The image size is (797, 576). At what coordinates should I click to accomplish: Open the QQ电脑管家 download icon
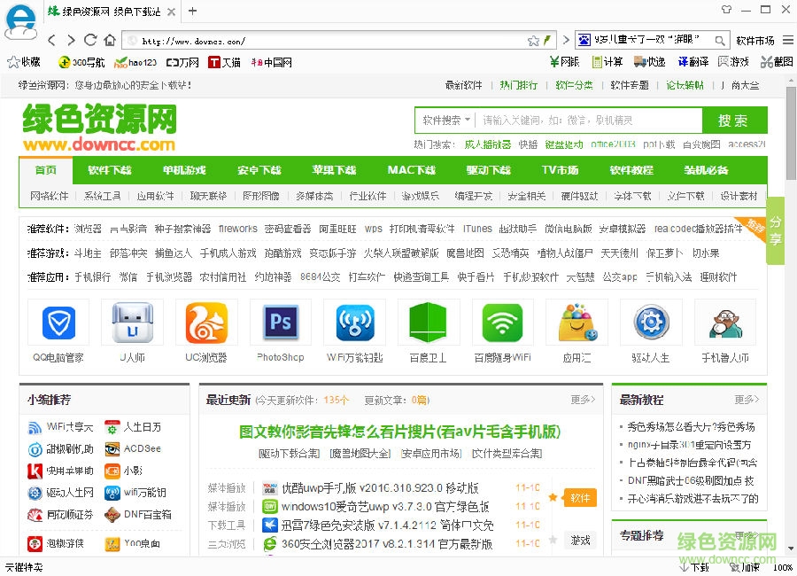point(58,323)
